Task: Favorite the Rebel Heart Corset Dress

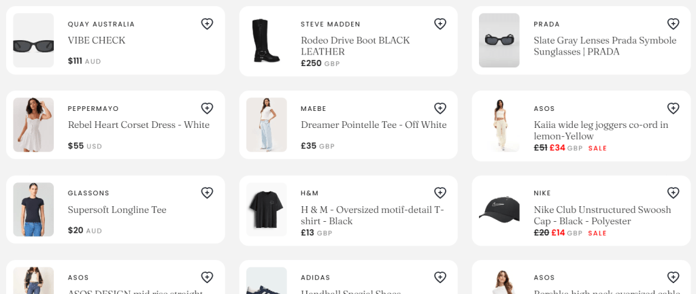Action: [x=208, y=108]
